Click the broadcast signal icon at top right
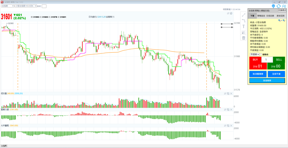The image size is (288, 148). click(x=273, y=6)
